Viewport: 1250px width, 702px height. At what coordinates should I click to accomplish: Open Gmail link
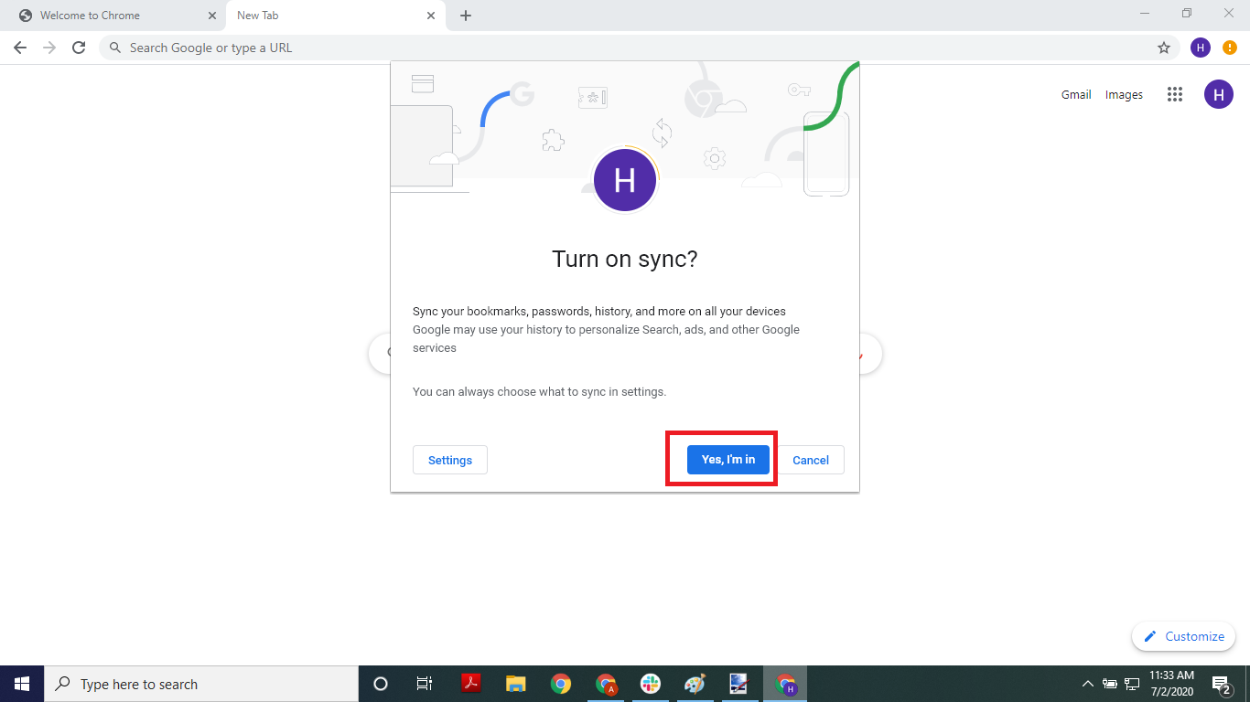1076,94
